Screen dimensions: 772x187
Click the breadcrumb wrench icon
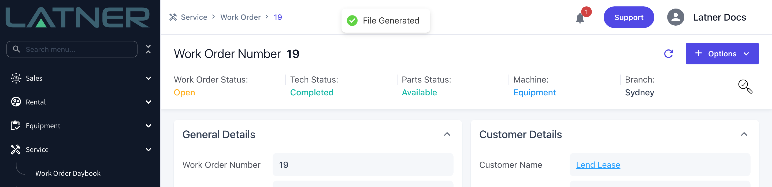(173, 17)
